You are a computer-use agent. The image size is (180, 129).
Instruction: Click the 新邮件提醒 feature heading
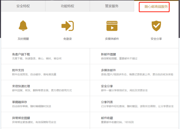coord(109,54)
